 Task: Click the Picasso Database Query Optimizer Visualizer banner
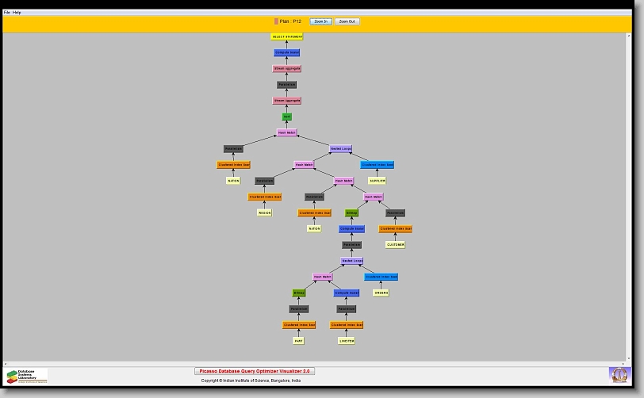pyautogui.click(x=255, y=371)
